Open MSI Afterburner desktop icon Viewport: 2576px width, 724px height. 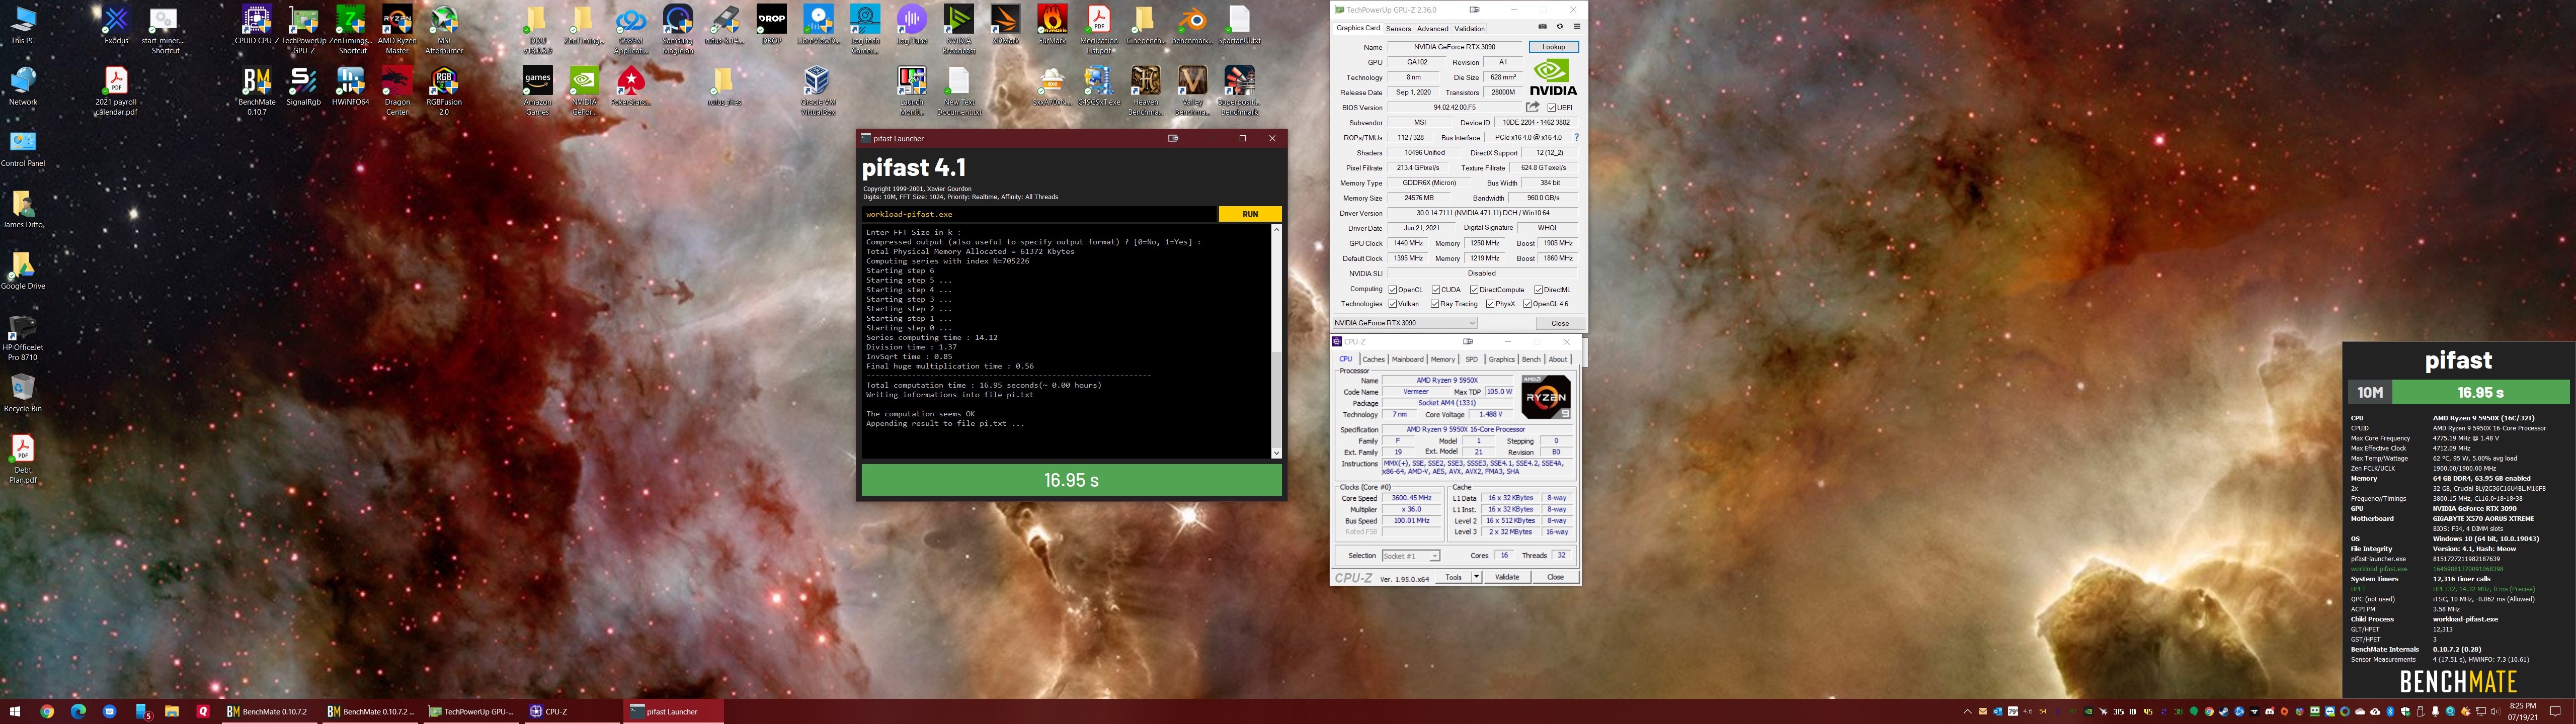(x=444, y=30)
